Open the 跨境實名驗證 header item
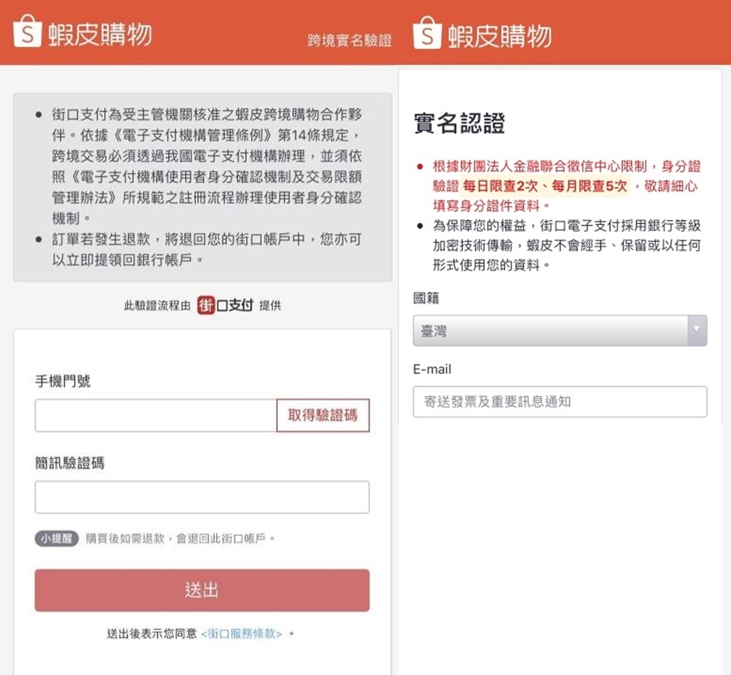Viewport: 731px width, 675px height. click(349, 40)
